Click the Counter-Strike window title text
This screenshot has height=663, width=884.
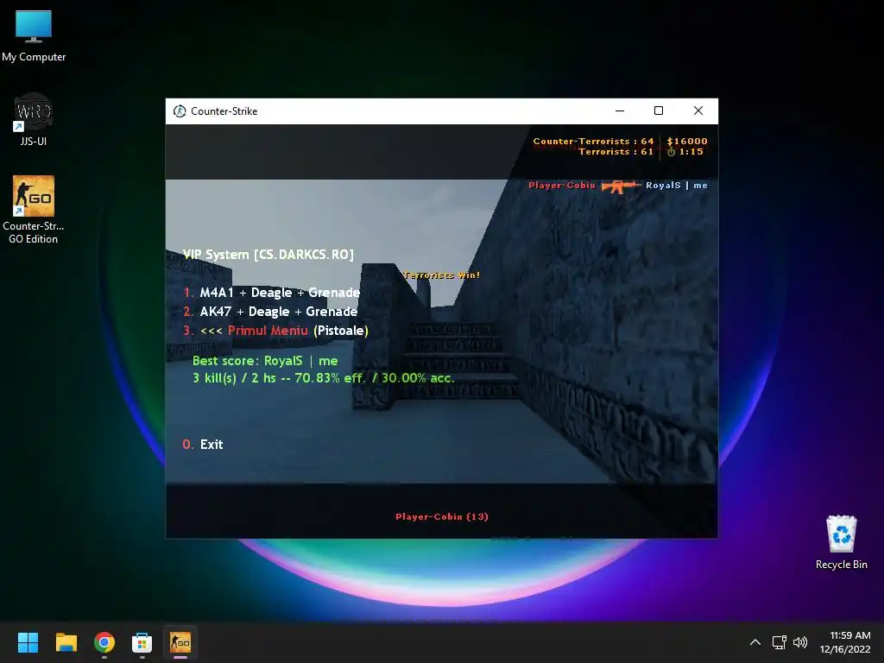(x=224, y=111)
